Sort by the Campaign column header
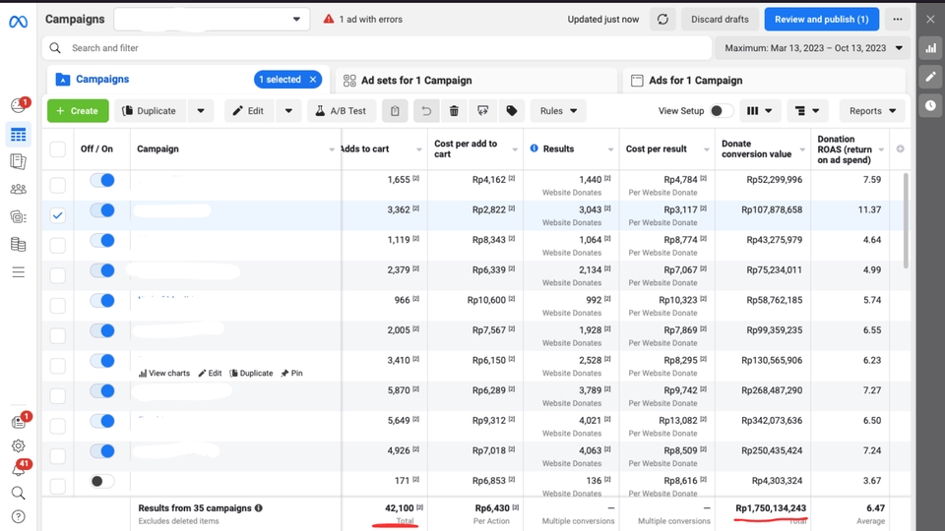This screenshot has height=531, width=945. pyautogui.click(x=157, y=148)
